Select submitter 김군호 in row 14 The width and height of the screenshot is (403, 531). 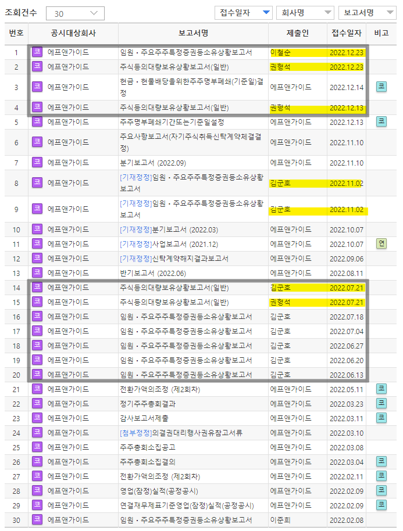(x=280, y=288)
